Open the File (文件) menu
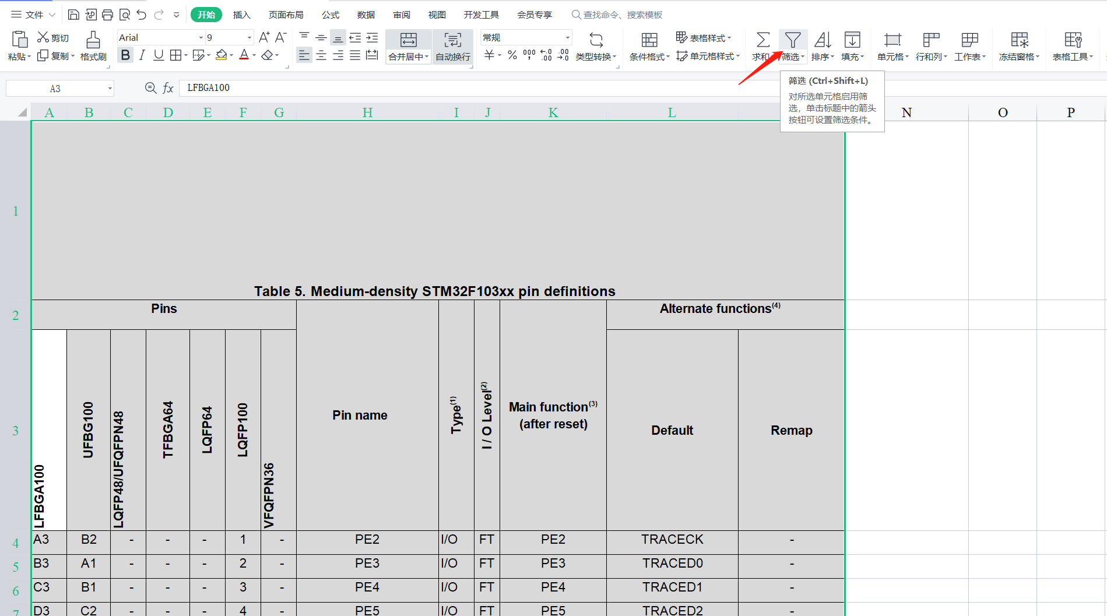The height and width of the screenshot is (616, 1107). [33, 15]
